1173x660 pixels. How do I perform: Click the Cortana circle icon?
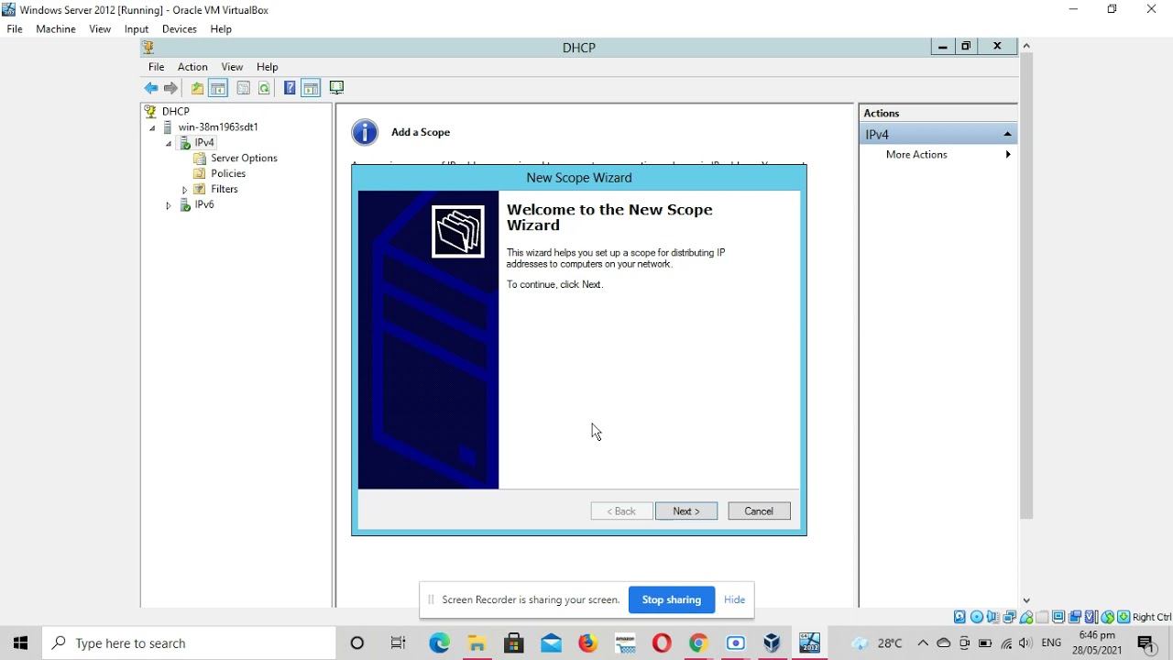point(357,643)
